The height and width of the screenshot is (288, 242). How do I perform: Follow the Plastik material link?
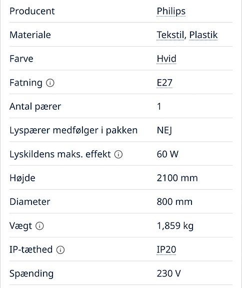(x=203, y=35)
